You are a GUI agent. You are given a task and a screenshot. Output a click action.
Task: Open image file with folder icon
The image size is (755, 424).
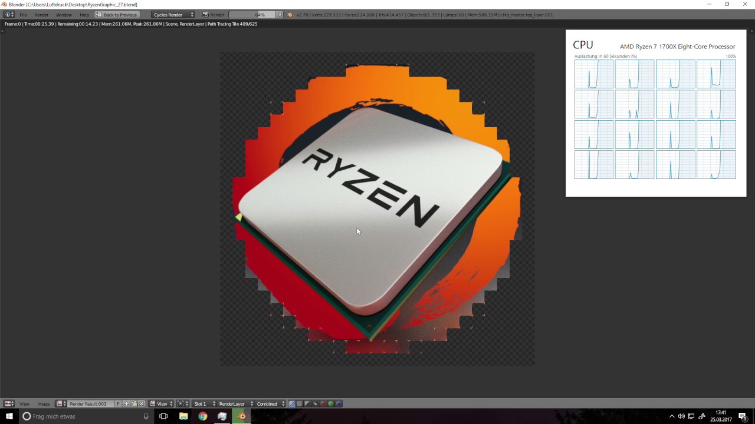tap(134, 404)
